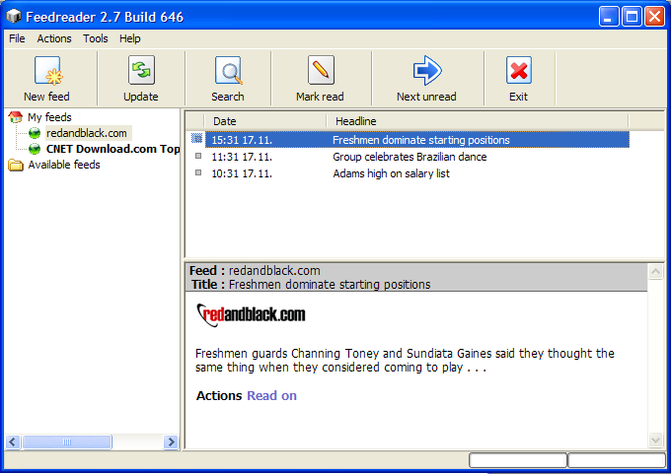Click date 15:31 17.11. cell
The width and height of the screenshot is (671, 474).
242,140
